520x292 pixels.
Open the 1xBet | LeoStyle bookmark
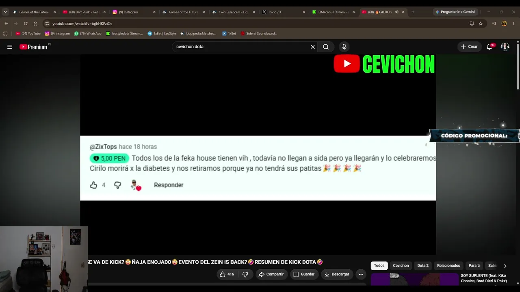pyautogui.click(x=162, y=33)
